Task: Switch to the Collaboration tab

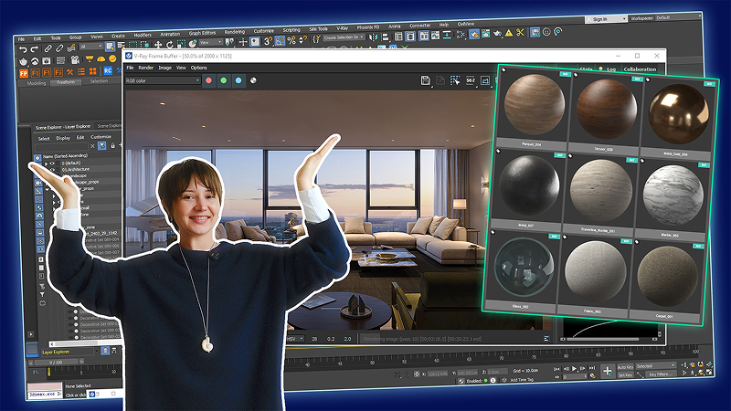Action: (640, 69)
